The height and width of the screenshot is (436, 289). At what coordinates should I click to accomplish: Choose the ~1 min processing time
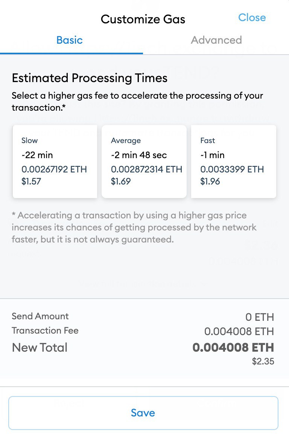point(212,155)
